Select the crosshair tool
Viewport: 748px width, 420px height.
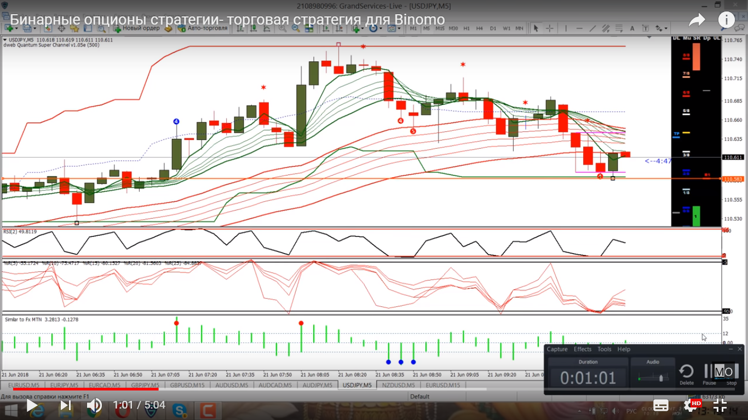pos(549,28)
